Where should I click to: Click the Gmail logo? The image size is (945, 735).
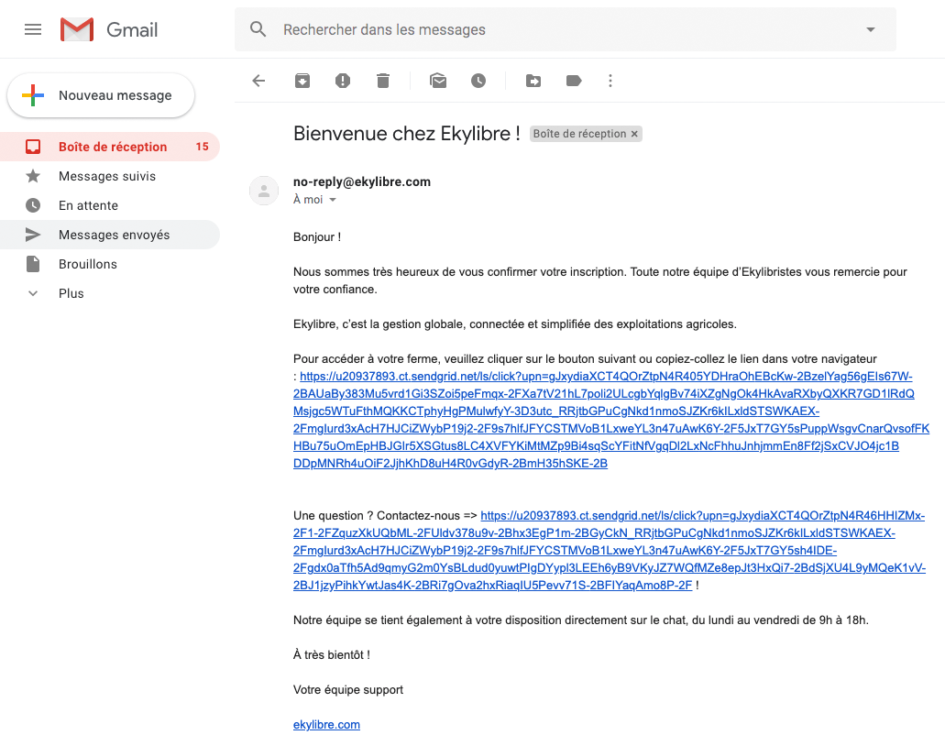pyautogui.click(x=77, y=29)
